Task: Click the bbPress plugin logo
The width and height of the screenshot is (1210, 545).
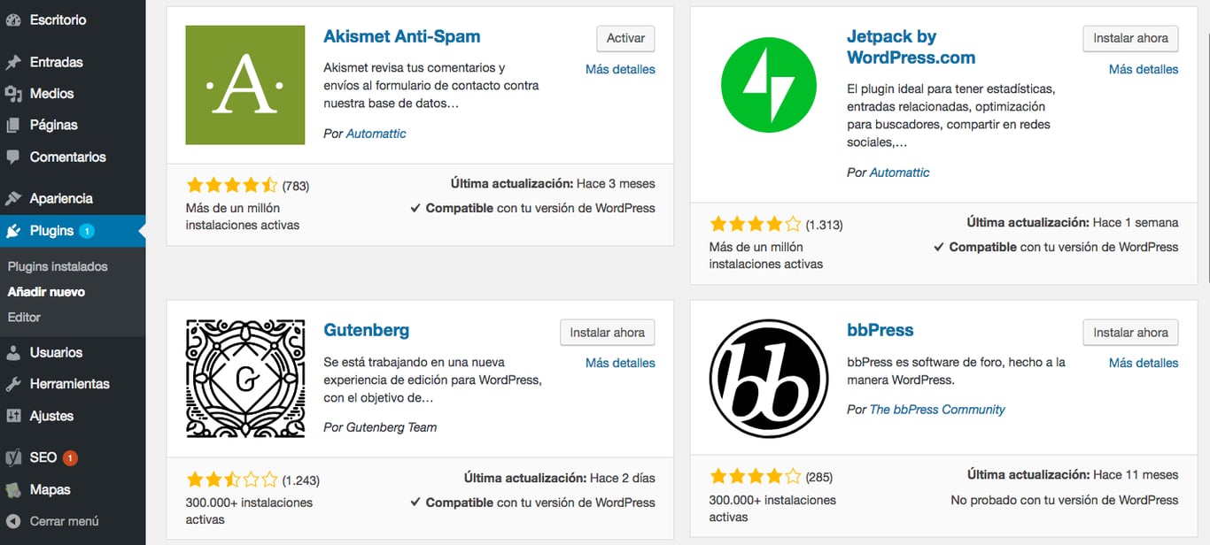Action: [x=769, y=379]
